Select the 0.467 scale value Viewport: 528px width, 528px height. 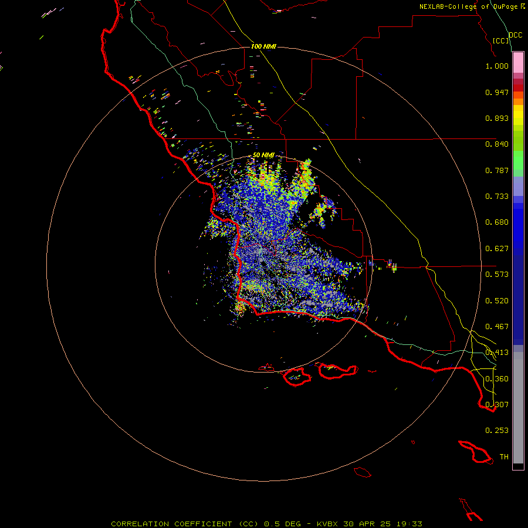497,327
